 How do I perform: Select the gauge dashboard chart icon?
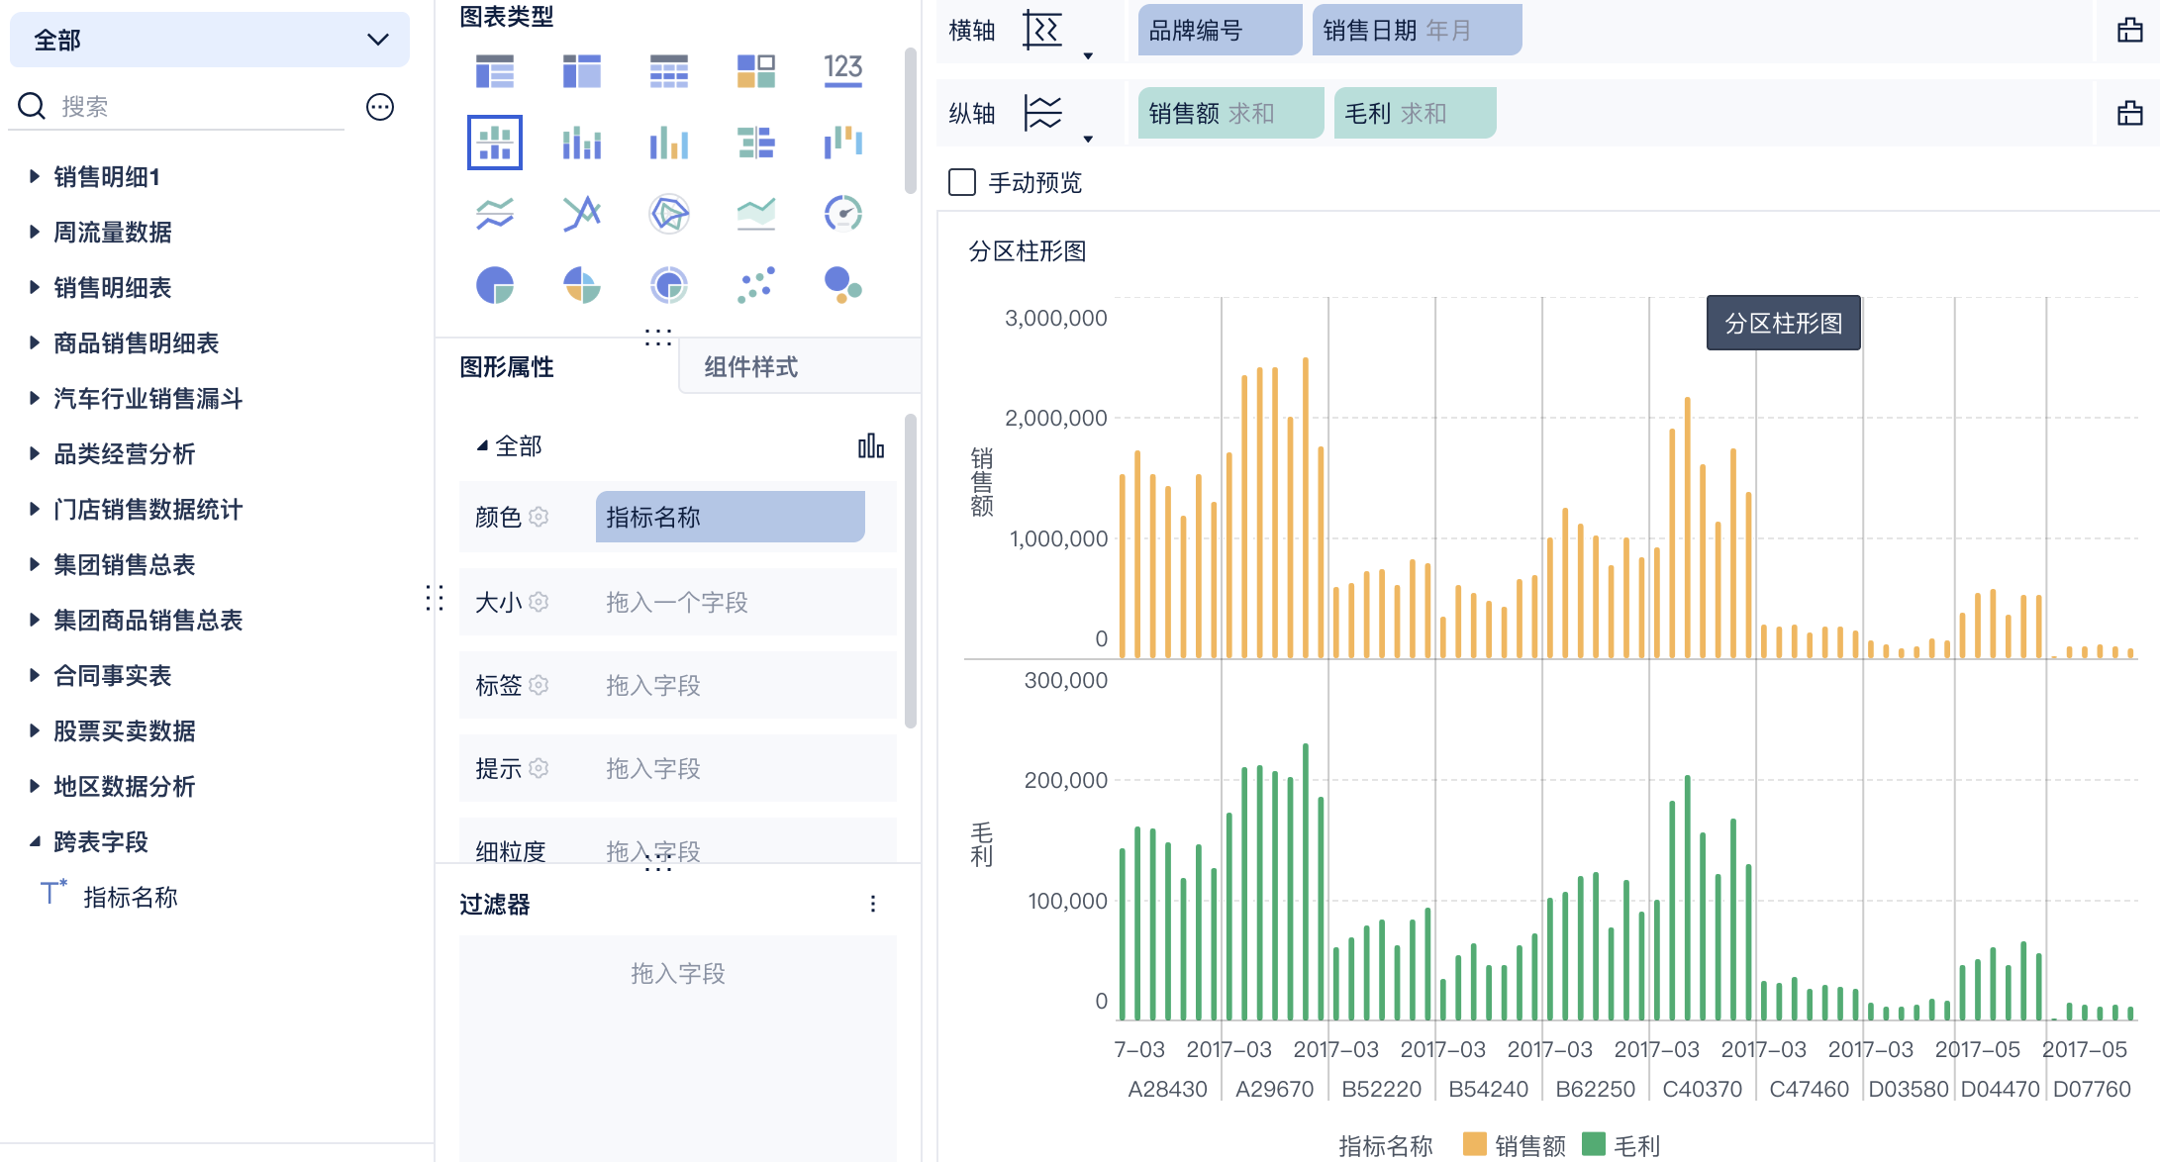[x=843, y=213]
